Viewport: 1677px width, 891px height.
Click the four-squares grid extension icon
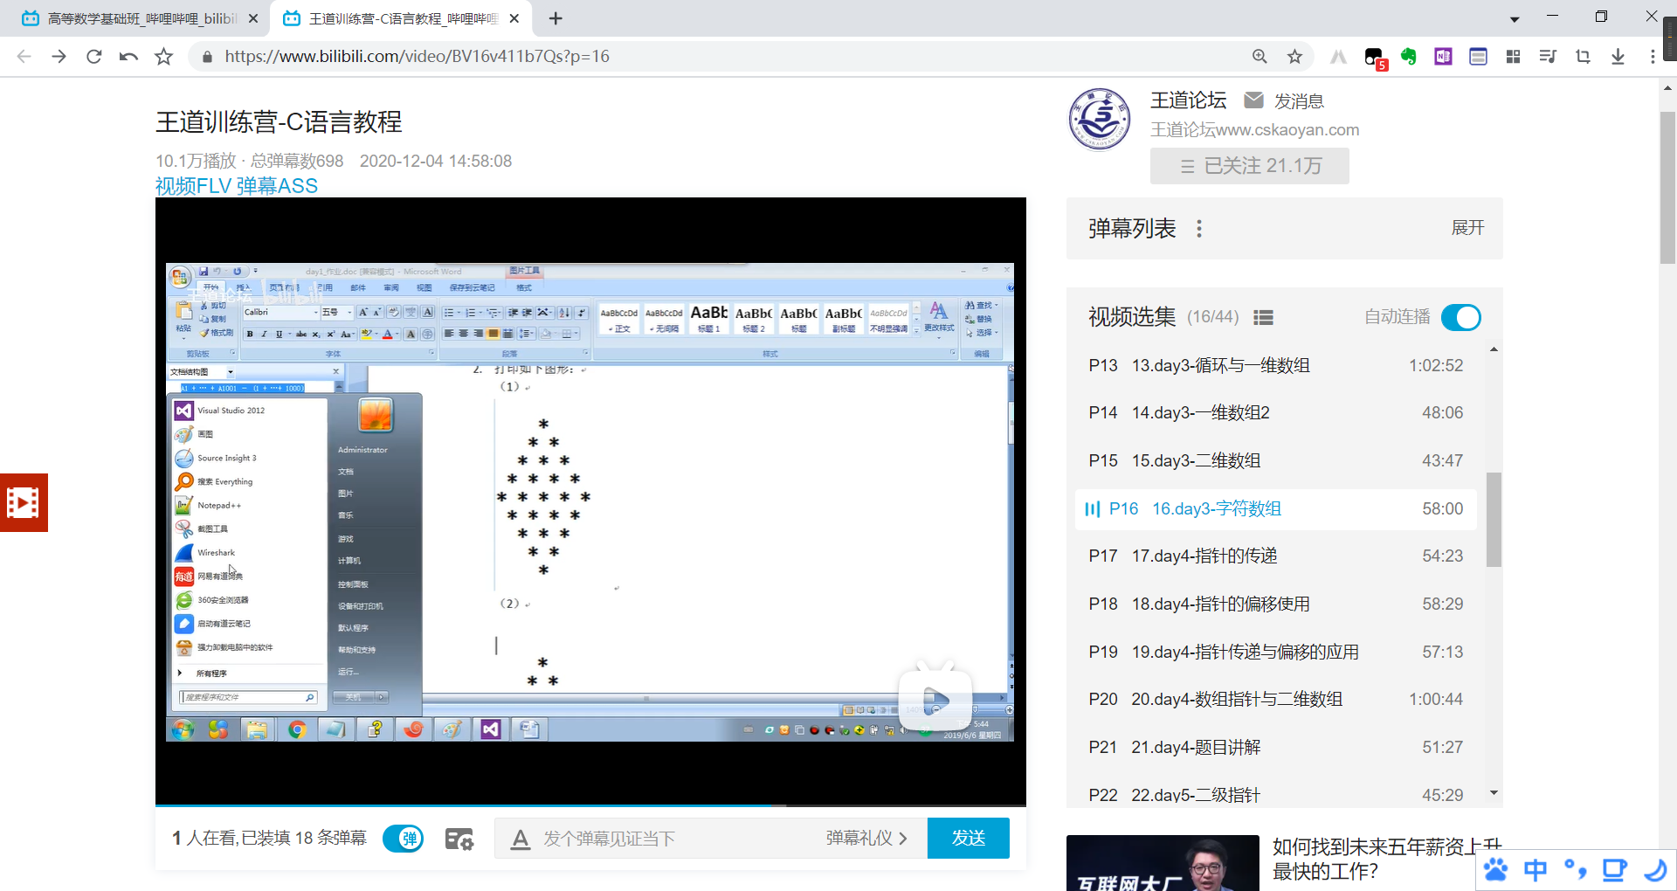[1513, 57]
